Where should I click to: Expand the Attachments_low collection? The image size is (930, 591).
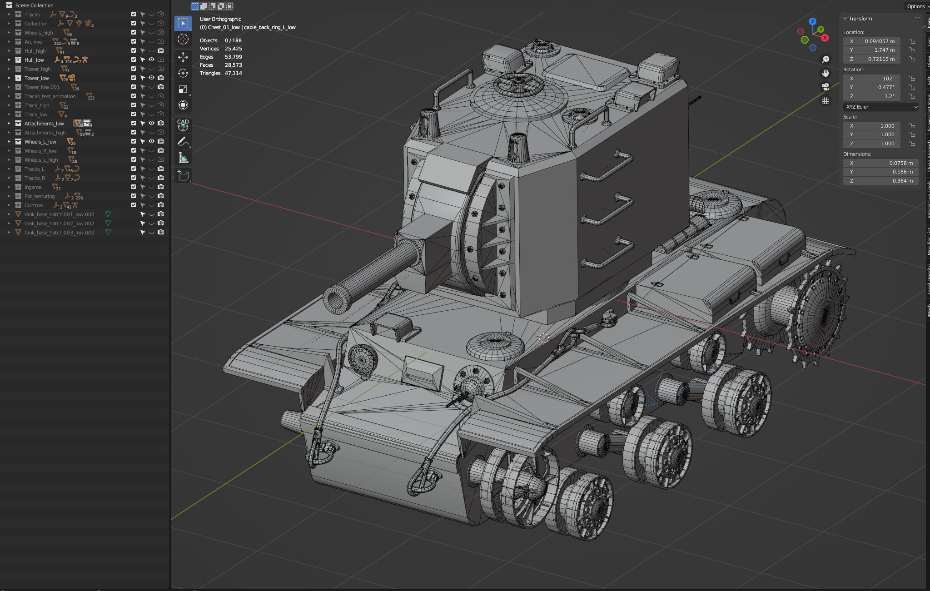coord(9,124)
